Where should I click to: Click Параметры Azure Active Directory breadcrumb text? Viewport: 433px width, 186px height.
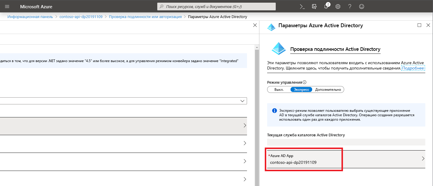point(217,17)
